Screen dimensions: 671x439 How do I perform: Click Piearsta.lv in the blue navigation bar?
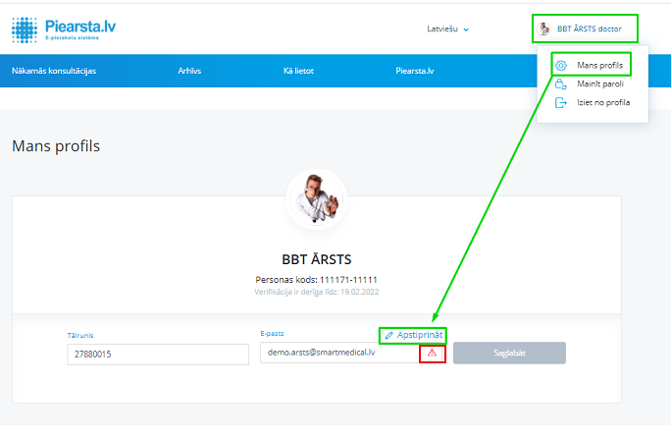pyautogui.click(x=415, y=72)
